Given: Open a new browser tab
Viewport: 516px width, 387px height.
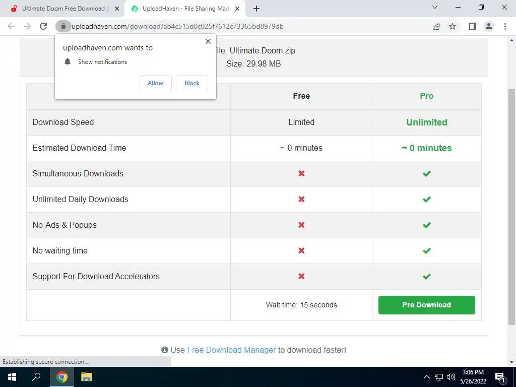Looking at the screenshot, I should [x=256, y=9].
